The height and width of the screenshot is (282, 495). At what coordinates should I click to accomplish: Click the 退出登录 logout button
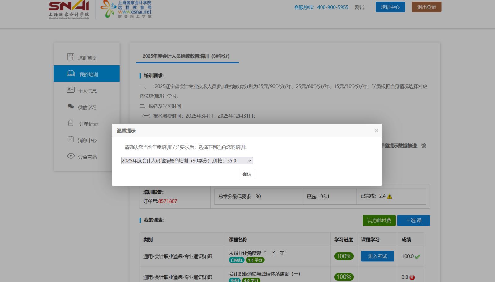point(426,7)
